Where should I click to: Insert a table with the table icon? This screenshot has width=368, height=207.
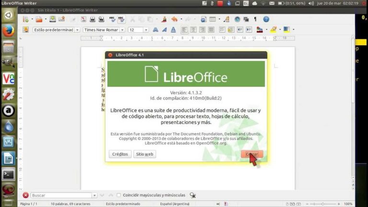point(213,19)
